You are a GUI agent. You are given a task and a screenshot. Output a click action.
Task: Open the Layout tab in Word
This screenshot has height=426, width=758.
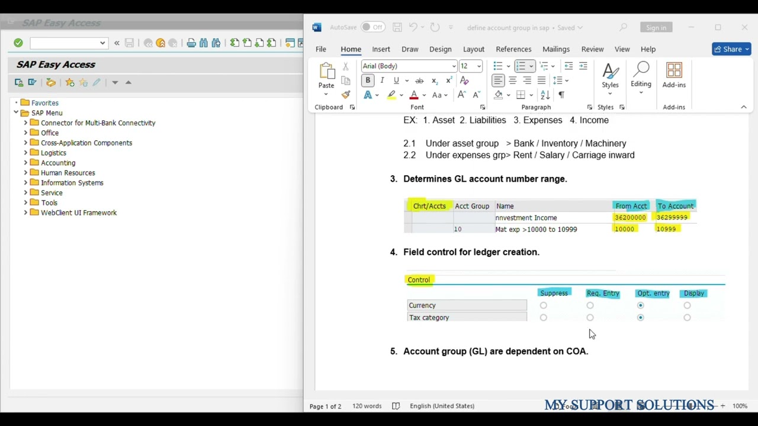point(474,49)
